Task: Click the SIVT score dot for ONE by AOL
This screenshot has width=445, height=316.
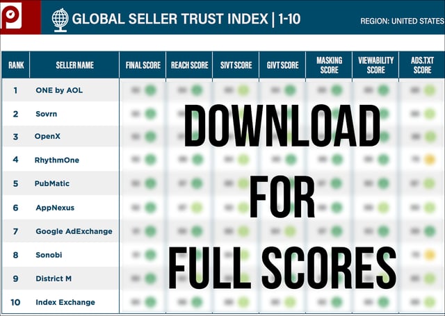Action: (x=243, y=90)
